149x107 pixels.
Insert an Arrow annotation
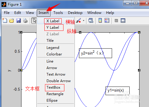[56, 68]
